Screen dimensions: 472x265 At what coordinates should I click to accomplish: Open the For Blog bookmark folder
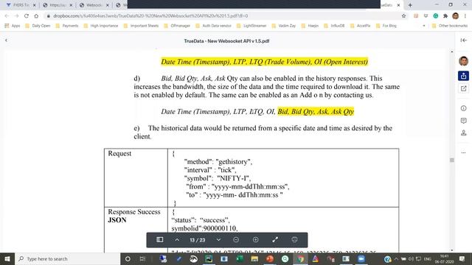coord(386,26)
